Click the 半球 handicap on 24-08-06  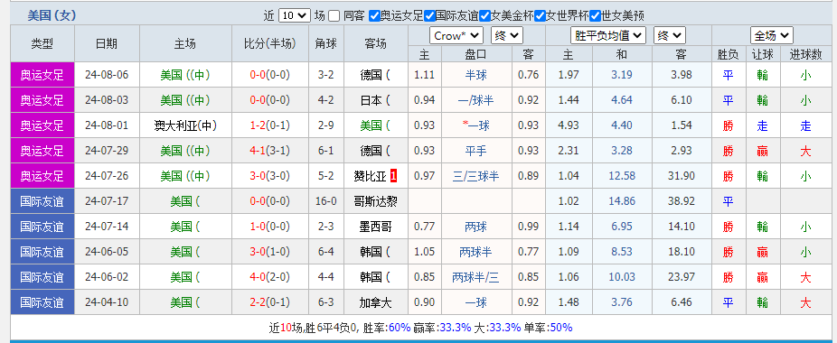[x=475, y=75]
